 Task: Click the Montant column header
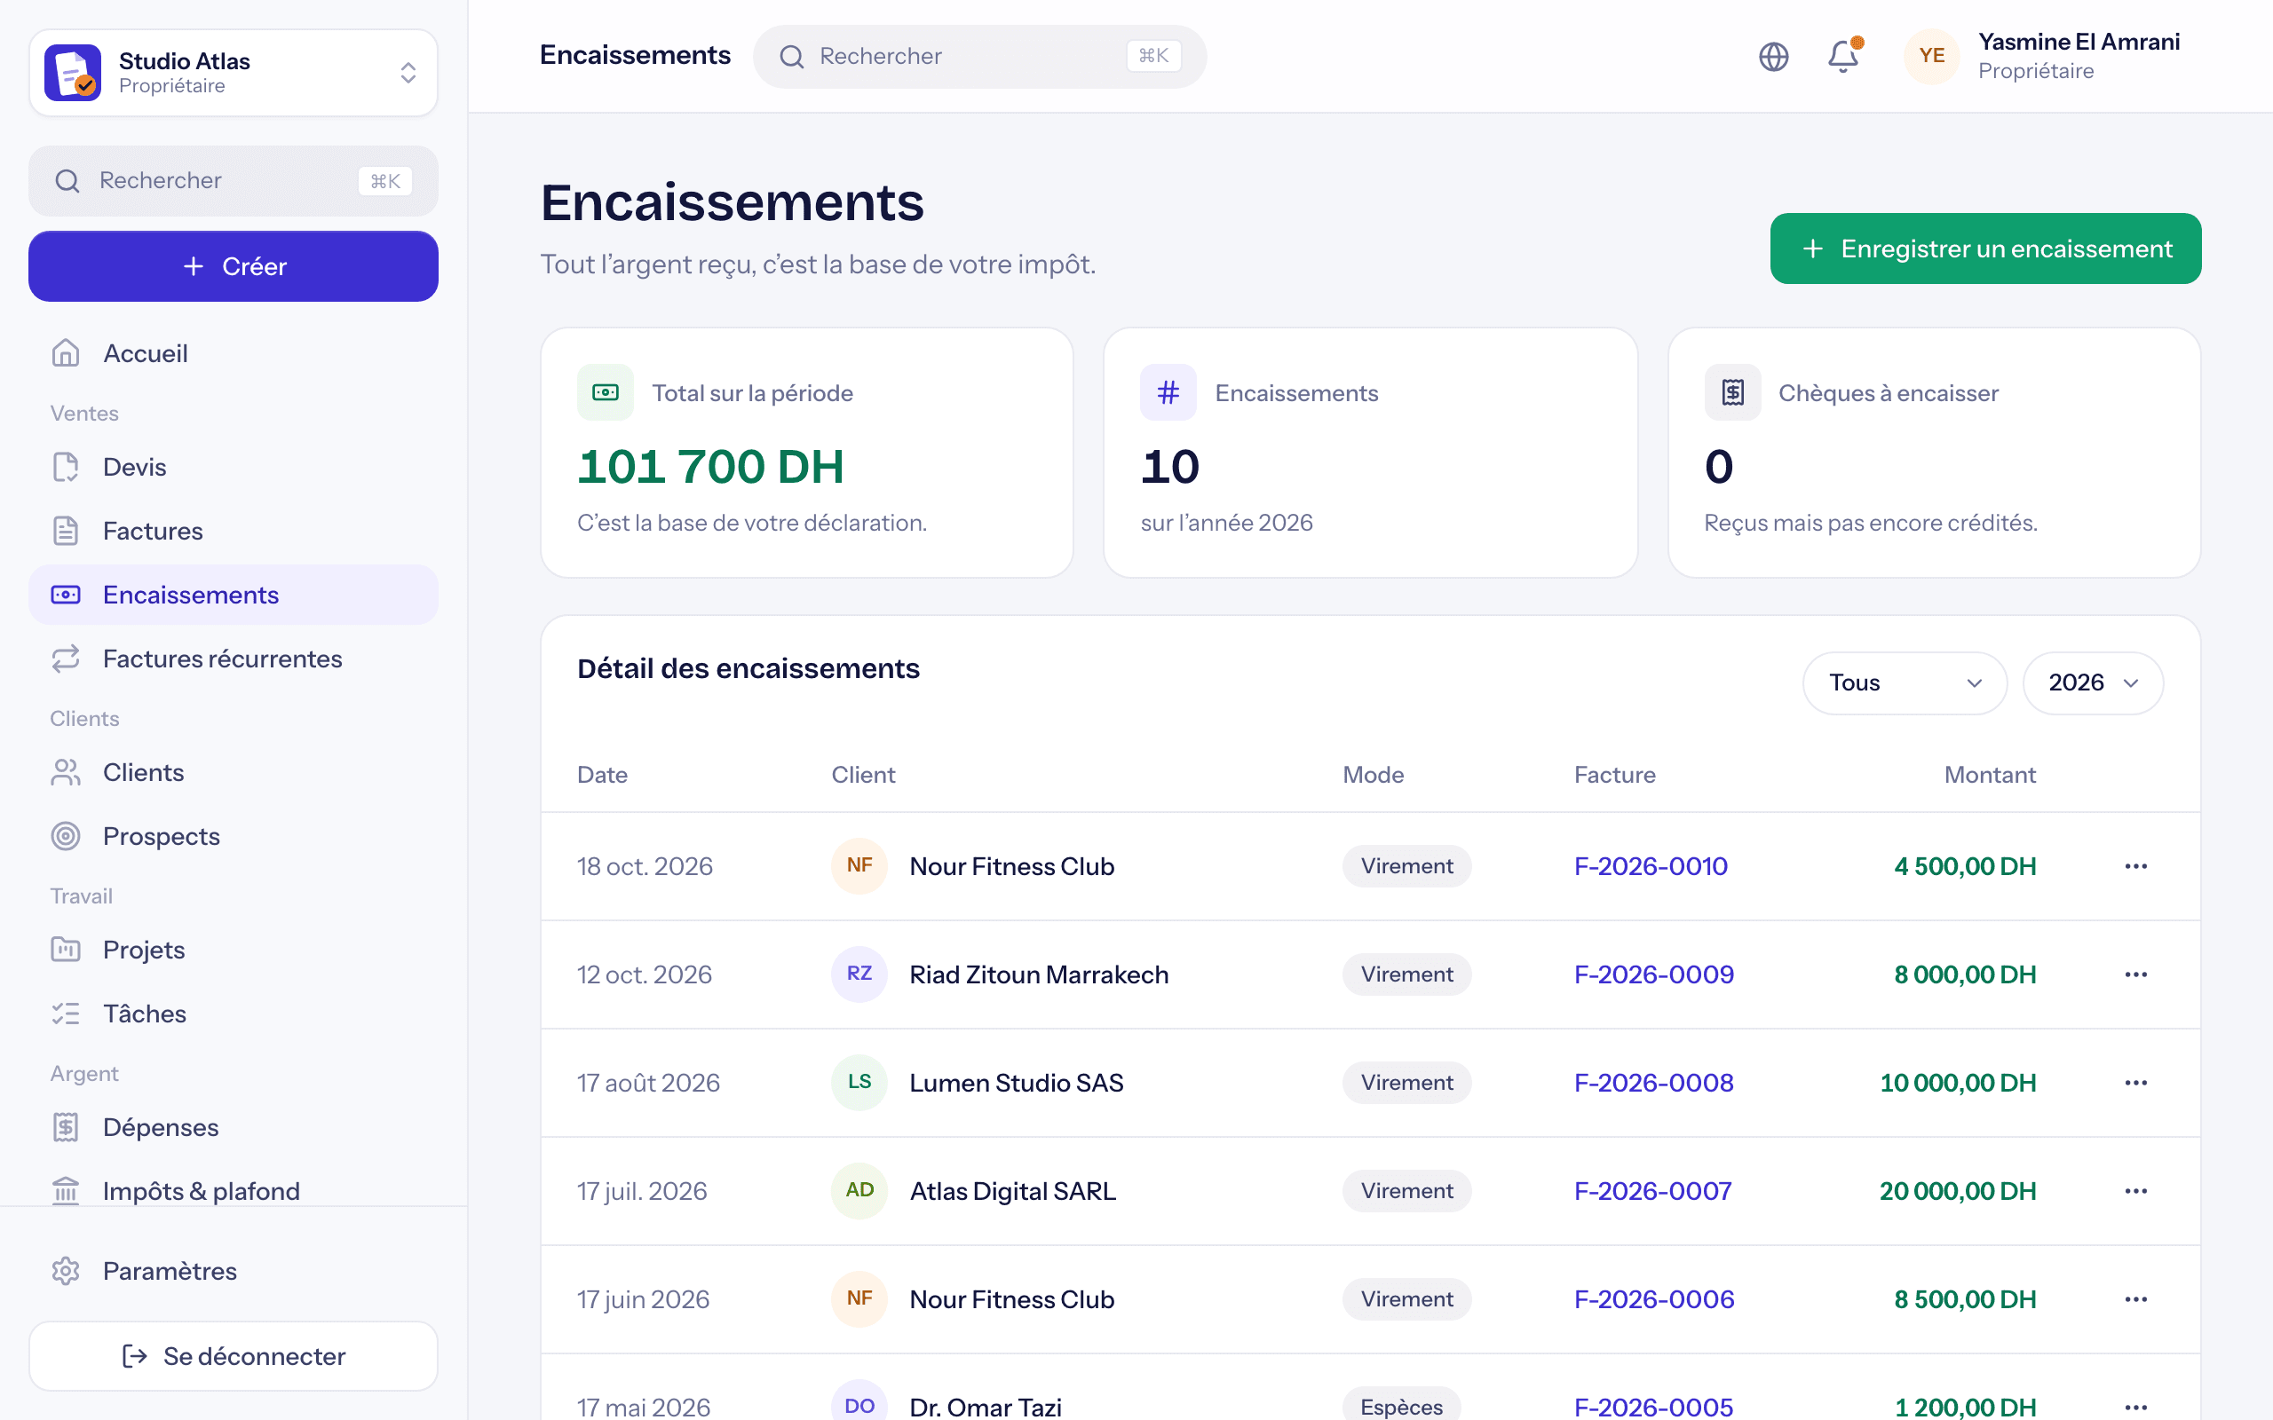[x=1990, y=775]
